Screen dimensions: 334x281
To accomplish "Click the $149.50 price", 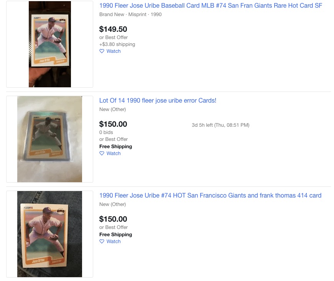I will tap(113, 29).
